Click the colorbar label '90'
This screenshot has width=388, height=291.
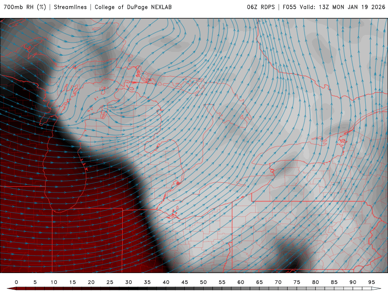pyautogui.click(x=353, y=282)
